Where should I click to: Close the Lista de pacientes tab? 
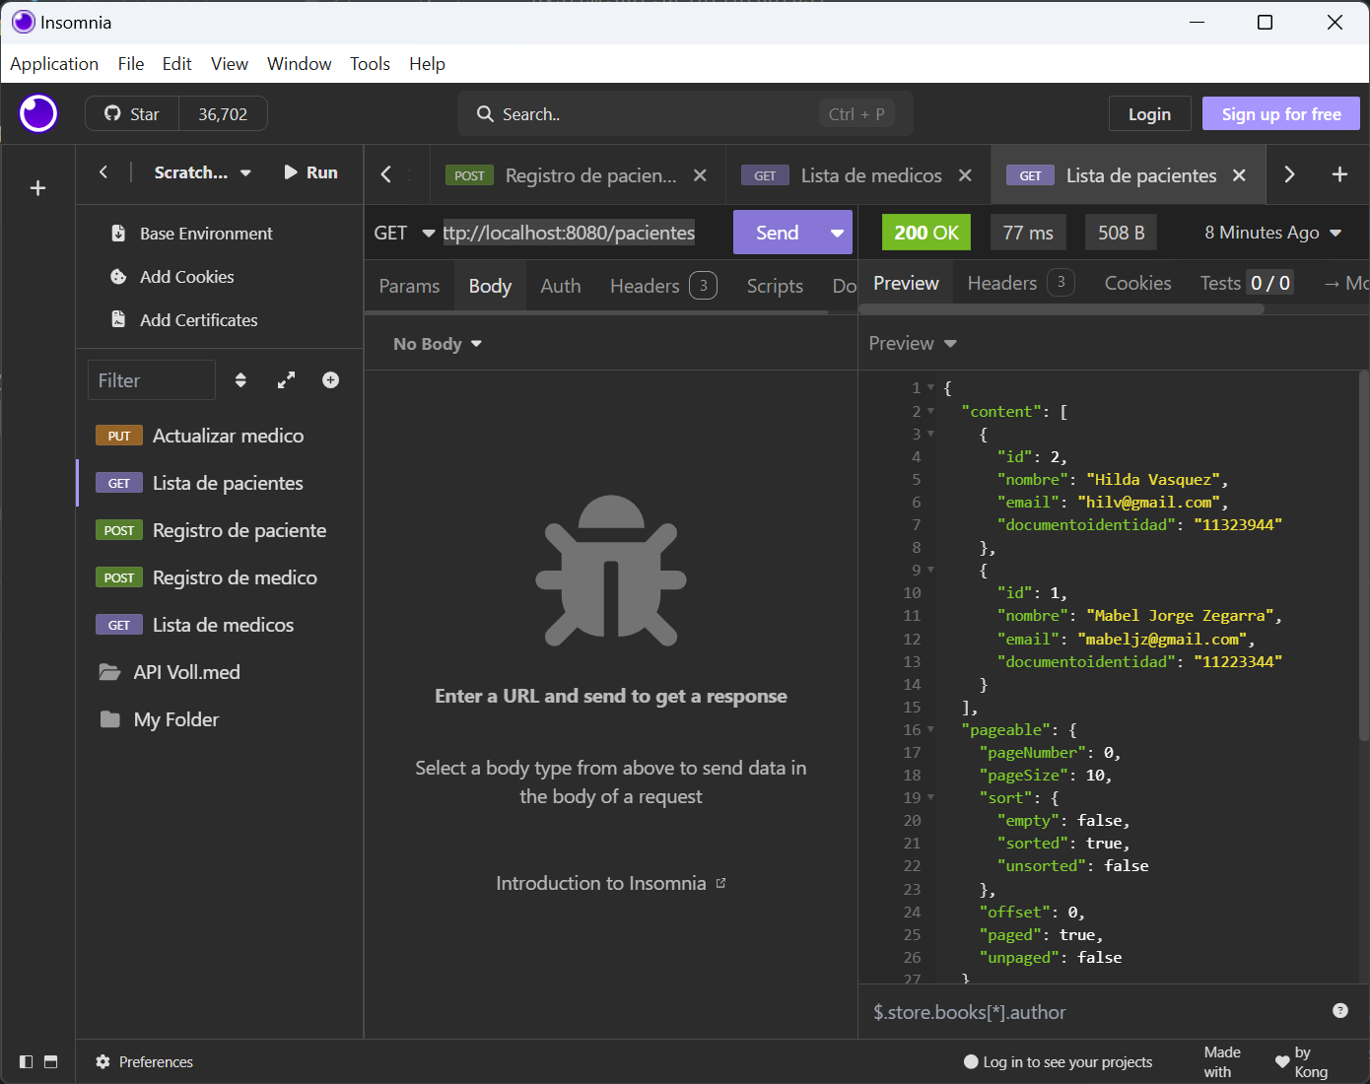[x=1239, y=175]
